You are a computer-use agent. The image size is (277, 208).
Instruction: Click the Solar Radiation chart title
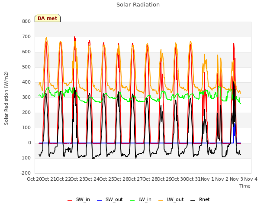(x=138, y=5)
